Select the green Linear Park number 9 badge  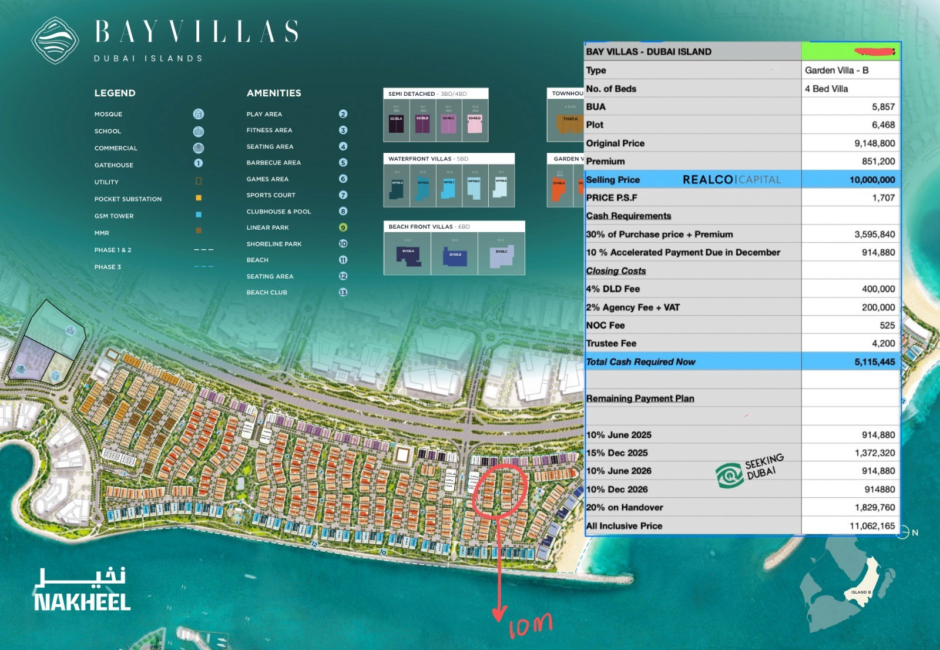(343, 227)
